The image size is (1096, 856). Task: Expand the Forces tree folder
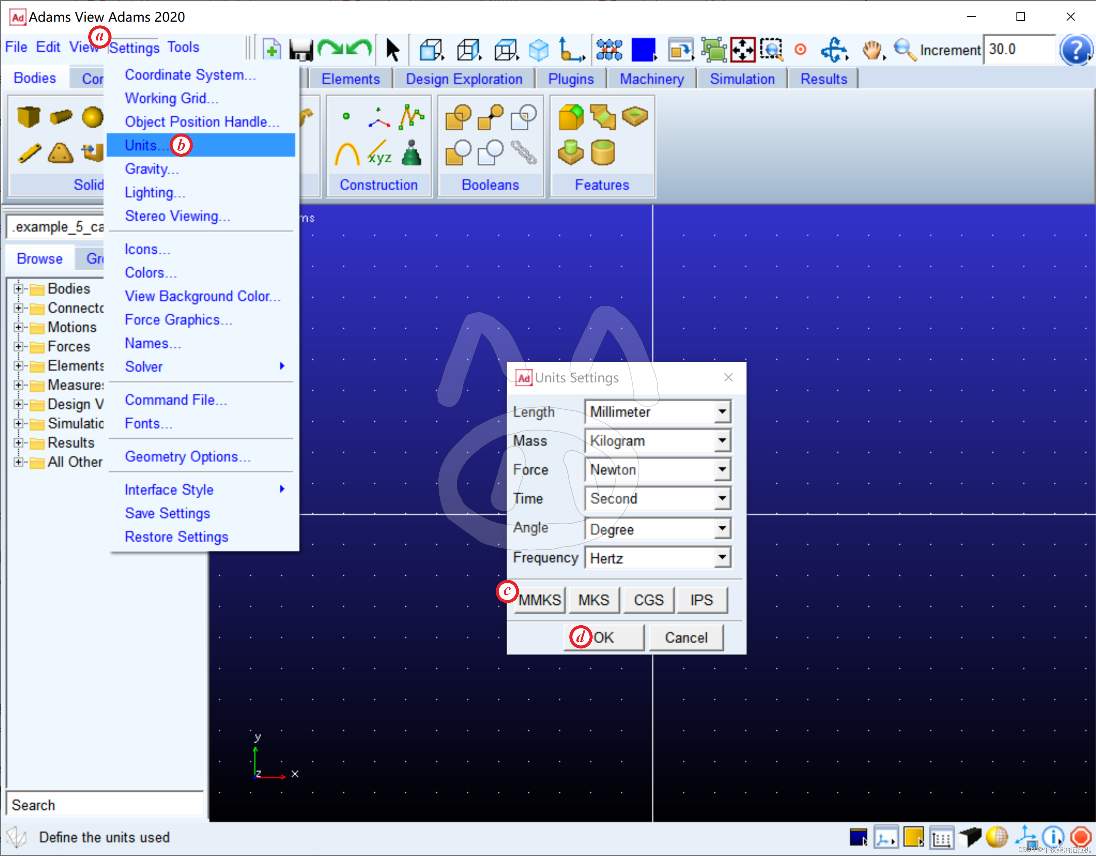[x=18, y=346]
